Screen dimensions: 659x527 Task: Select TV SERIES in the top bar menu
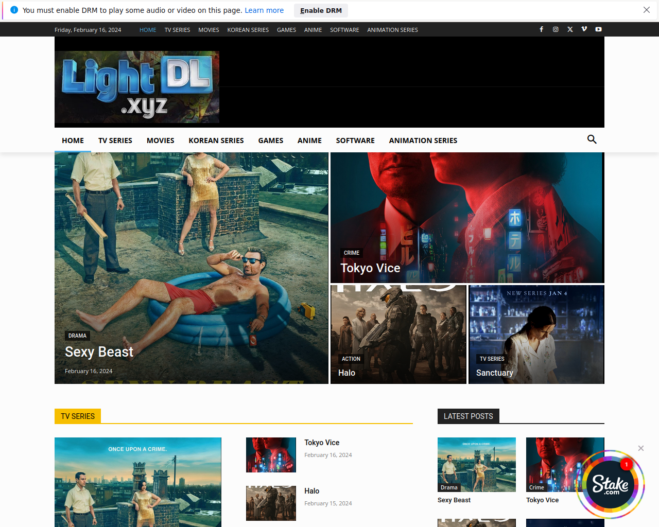pyautogui.click(x=177, y=30)
